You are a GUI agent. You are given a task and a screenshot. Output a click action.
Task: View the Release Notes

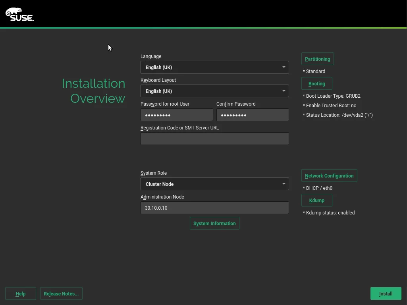61,293
